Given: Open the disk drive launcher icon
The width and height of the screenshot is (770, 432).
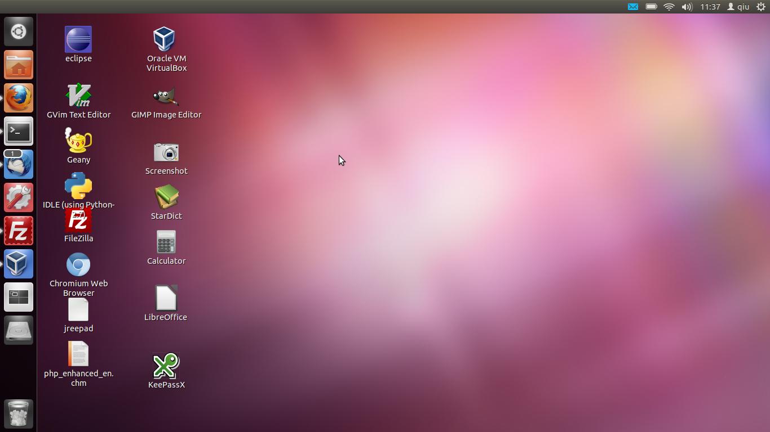Looking at the screenshot, I should point(19,330).
